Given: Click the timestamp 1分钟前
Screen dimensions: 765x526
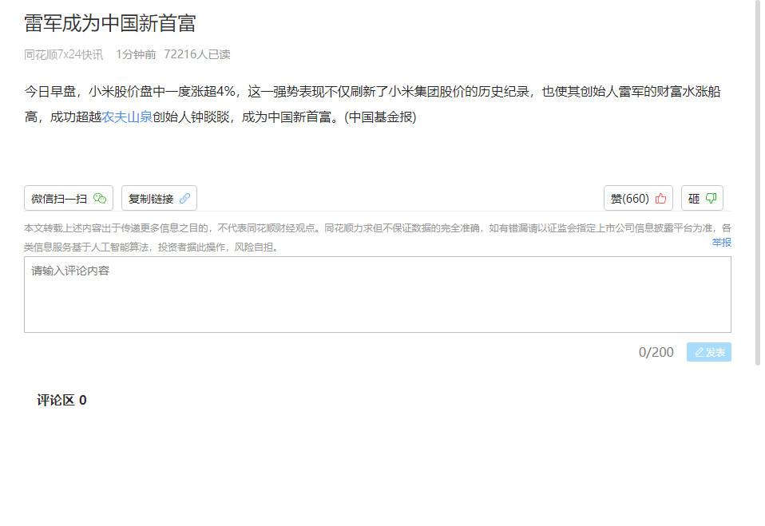Looking at the screenshot, I should click(x=136, y=54).
